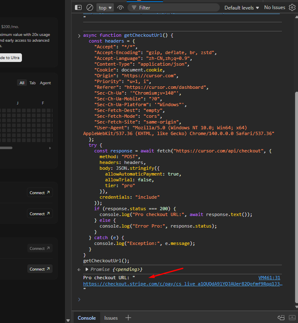
Task: Select the Tab usage filter
Action: [32, 83]
